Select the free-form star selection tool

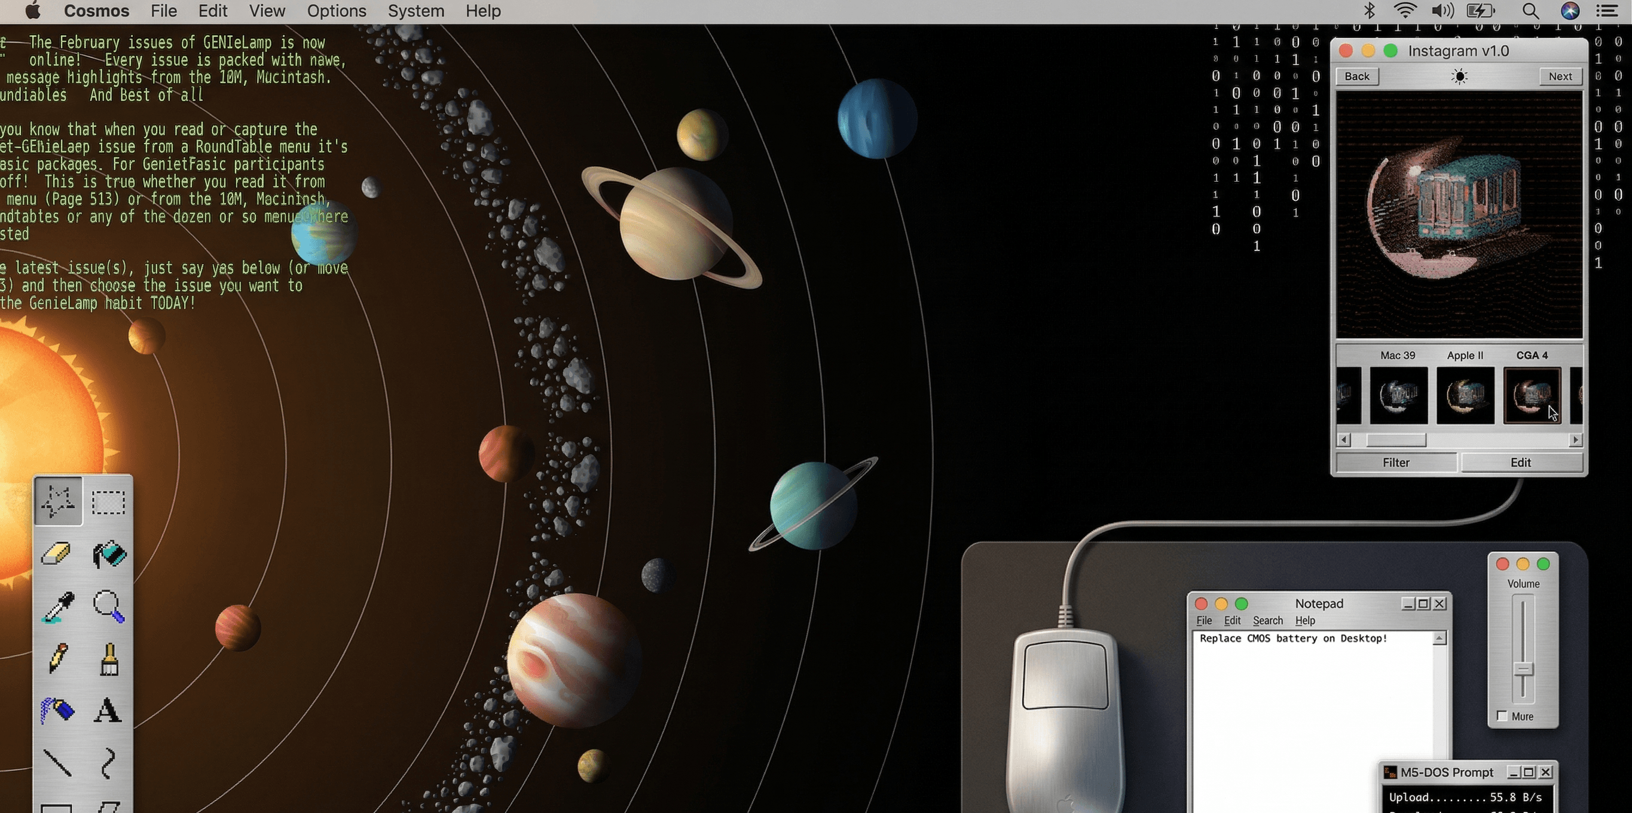click(57, 501)
